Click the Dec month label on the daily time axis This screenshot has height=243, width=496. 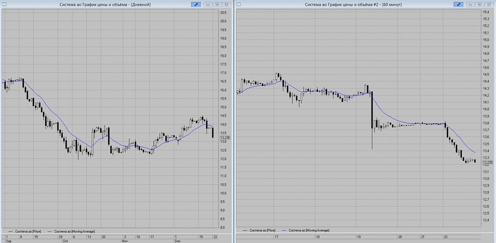click(178, 241)
